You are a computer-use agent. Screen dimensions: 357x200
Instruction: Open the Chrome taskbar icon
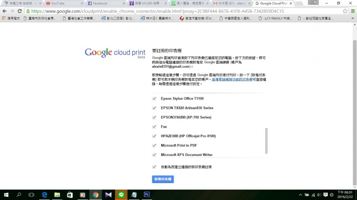(x=96, y=195)
